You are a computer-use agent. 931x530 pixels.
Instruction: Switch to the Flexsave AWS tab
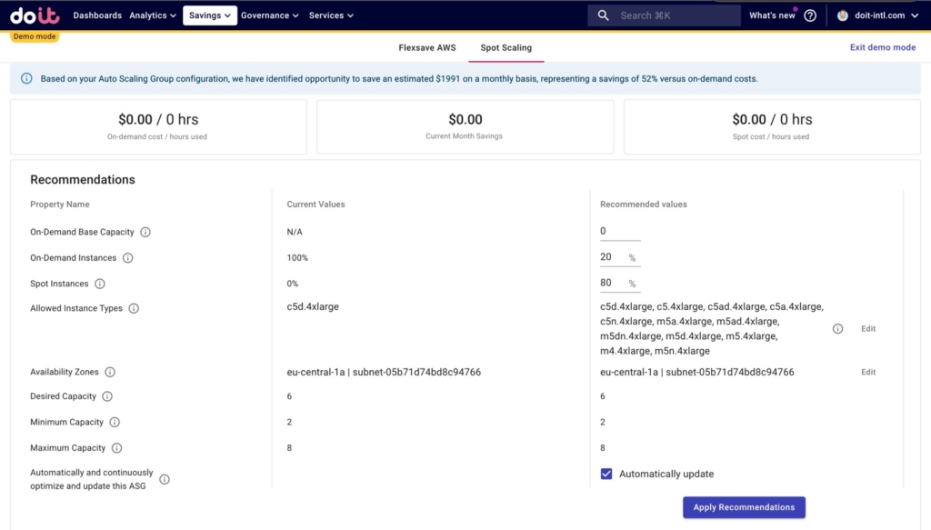427,47
